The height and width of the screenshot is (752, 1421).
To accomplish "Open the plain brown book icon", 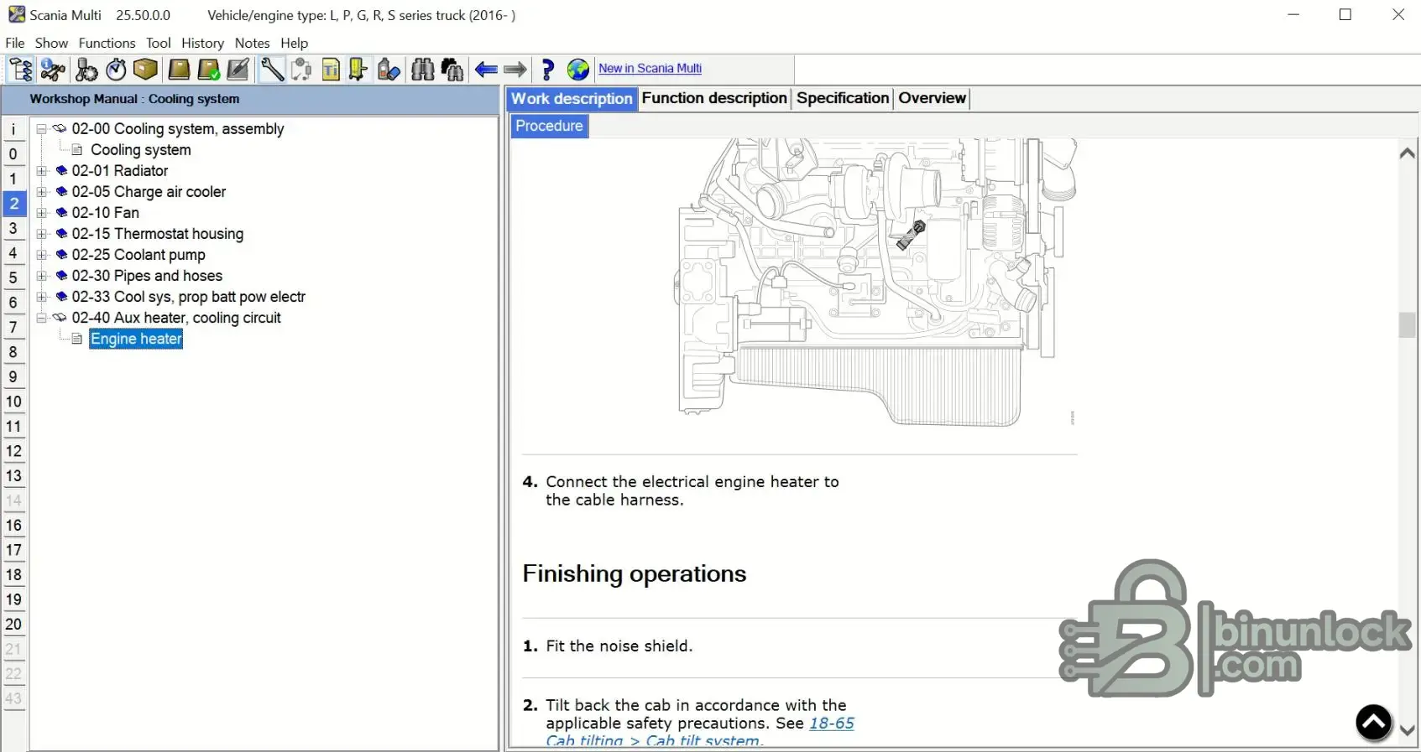I will pos(179,70).
